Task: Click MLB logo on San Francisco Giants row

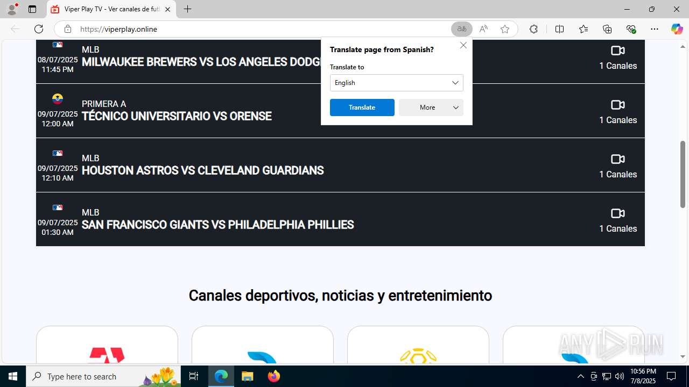Action: pos(58,207)
